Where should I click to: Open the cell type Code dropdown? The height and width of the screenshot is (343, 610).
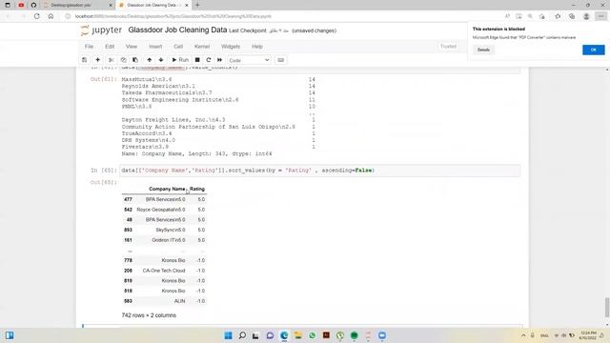pos(249,60)
